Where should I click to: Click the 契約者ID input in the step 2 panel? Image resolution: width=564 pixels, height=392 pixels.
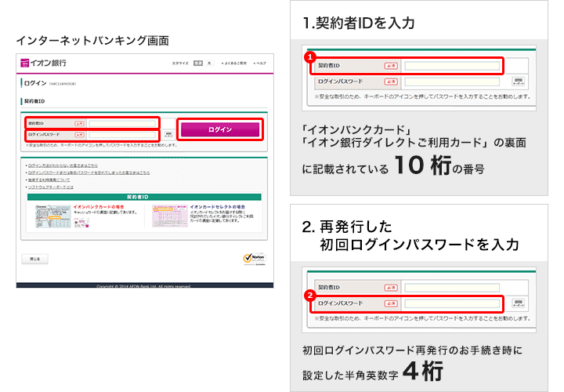pos(452,288)
